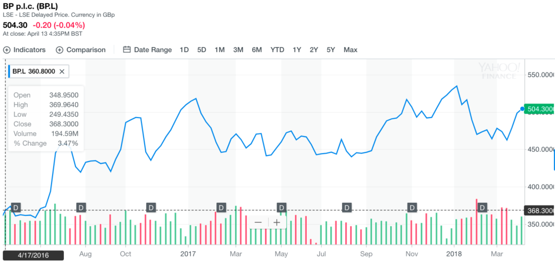Click the Comparison plus icon
Screen dimensions: 555x263
click(60, 50)
